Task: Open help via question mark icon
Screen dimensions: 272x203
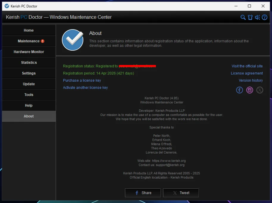Action: click(x=265, y=17)
